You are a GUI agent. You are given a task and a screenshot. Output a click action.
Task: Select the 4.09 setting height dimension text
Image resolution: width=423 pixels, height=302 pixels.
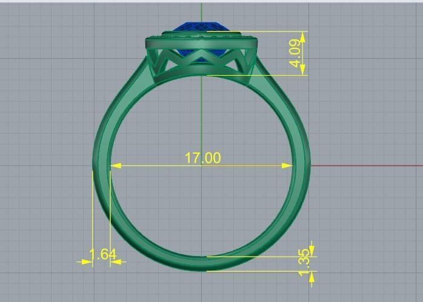click(x=295, y=53)
